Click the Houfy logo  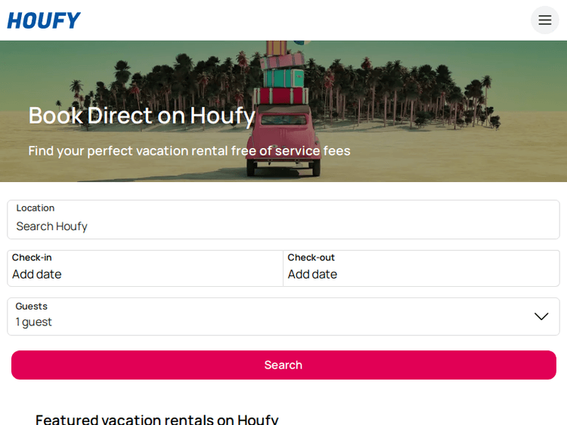pos(44,20)
